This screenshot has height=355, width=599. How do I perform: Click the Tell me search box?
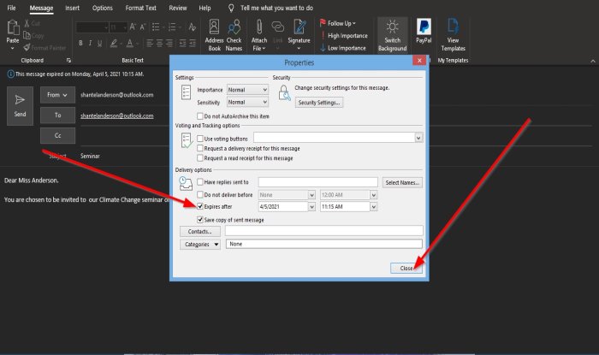click(276, 8)
